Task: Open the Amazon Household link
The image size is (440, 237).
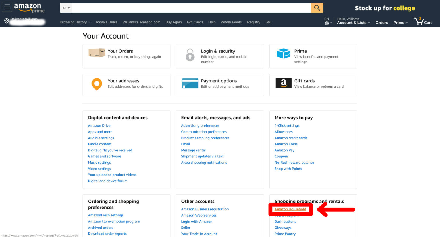Action: click(x=290, y=209)
